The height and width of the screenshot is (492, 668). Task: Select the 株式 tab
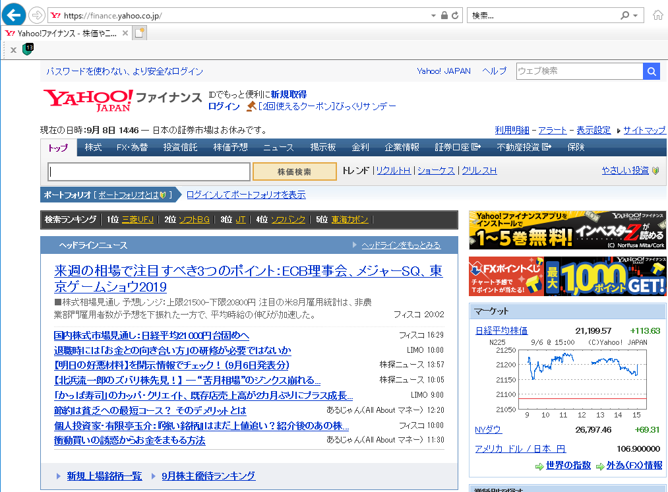tap(93, 147)
